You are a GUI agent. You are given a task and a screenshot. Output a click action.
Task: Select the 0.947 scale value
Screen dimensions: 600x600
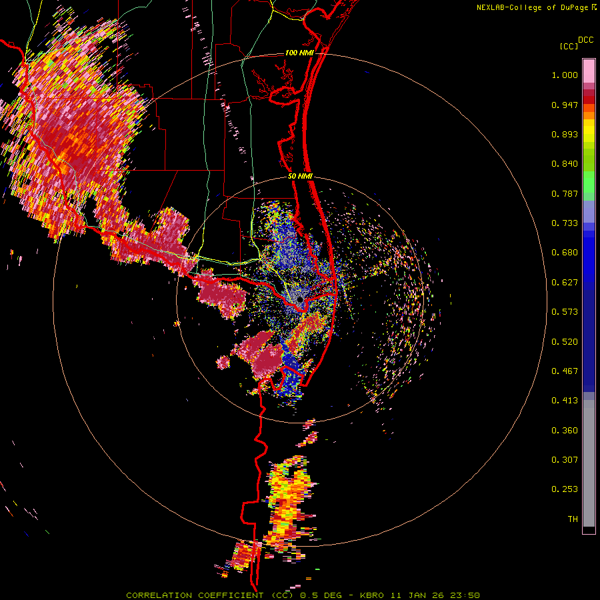click(x=565, y=105)
